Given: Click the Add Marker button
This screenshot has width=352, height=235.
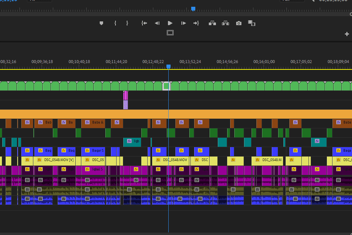Looking at the screenshot, I should coord(101,23).
